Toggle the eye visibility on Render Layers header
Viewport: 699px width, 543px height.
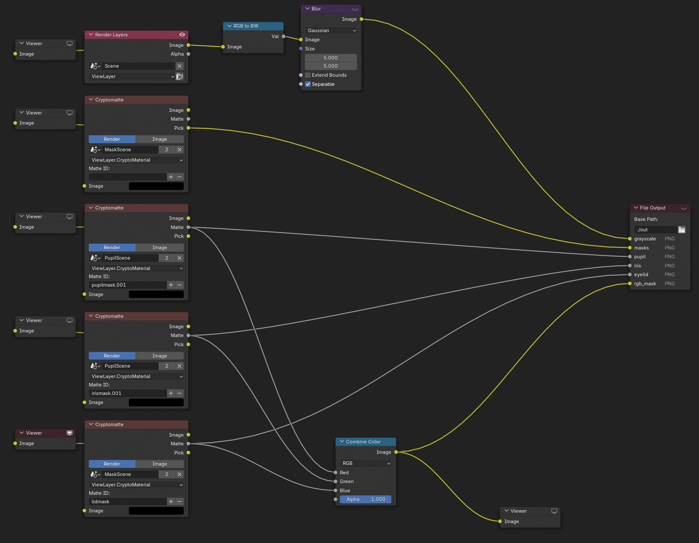[x=182, y=34]
